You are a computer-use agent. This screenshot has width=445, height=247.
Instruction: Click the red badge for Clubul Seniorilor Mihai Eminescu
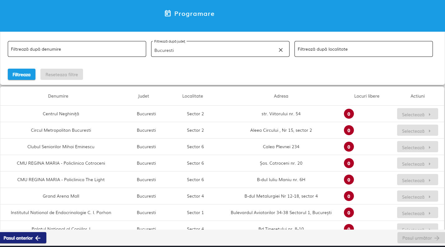coord(349,147)
